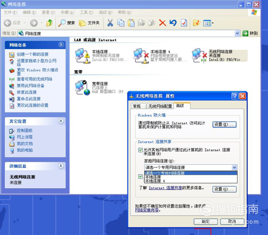Screen dimensions: 268x235
Task: Click the 控制面板 icon in Other Places
Action: [12, 131]
